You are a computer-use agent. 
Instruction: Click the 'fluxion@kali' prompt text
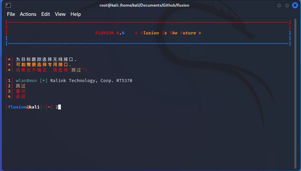tap(24, 107)
